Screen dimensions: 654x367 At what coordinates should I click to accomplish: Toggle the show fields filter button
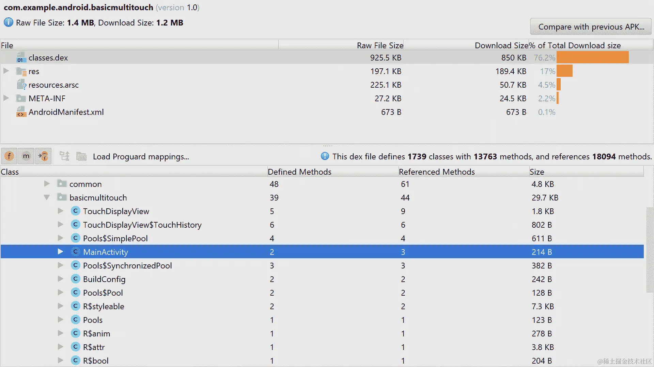(9, 156)
